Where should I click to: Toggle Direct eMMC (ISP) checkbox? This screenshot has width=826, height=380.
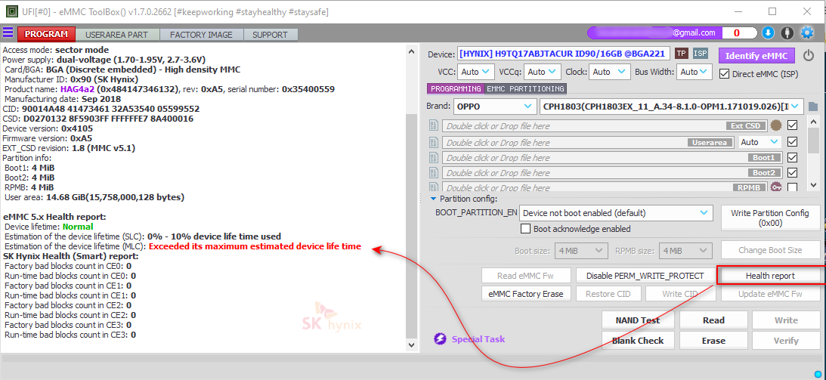tap(724, 74)
